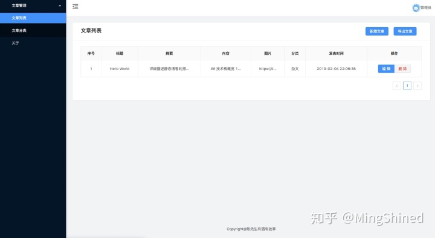
Task: Go to the next page arrow
Action: (x=417, y=86)
